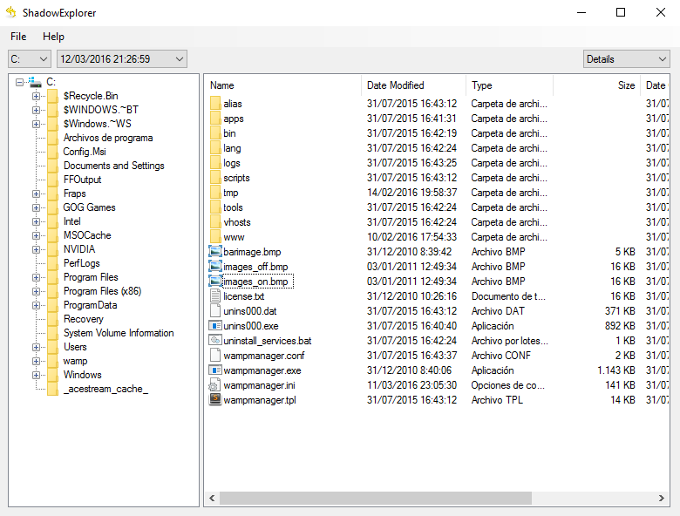The image size is (680, 516).
Task: Click the bitmap icon of barimage.bmp
Action: [215, 252]
